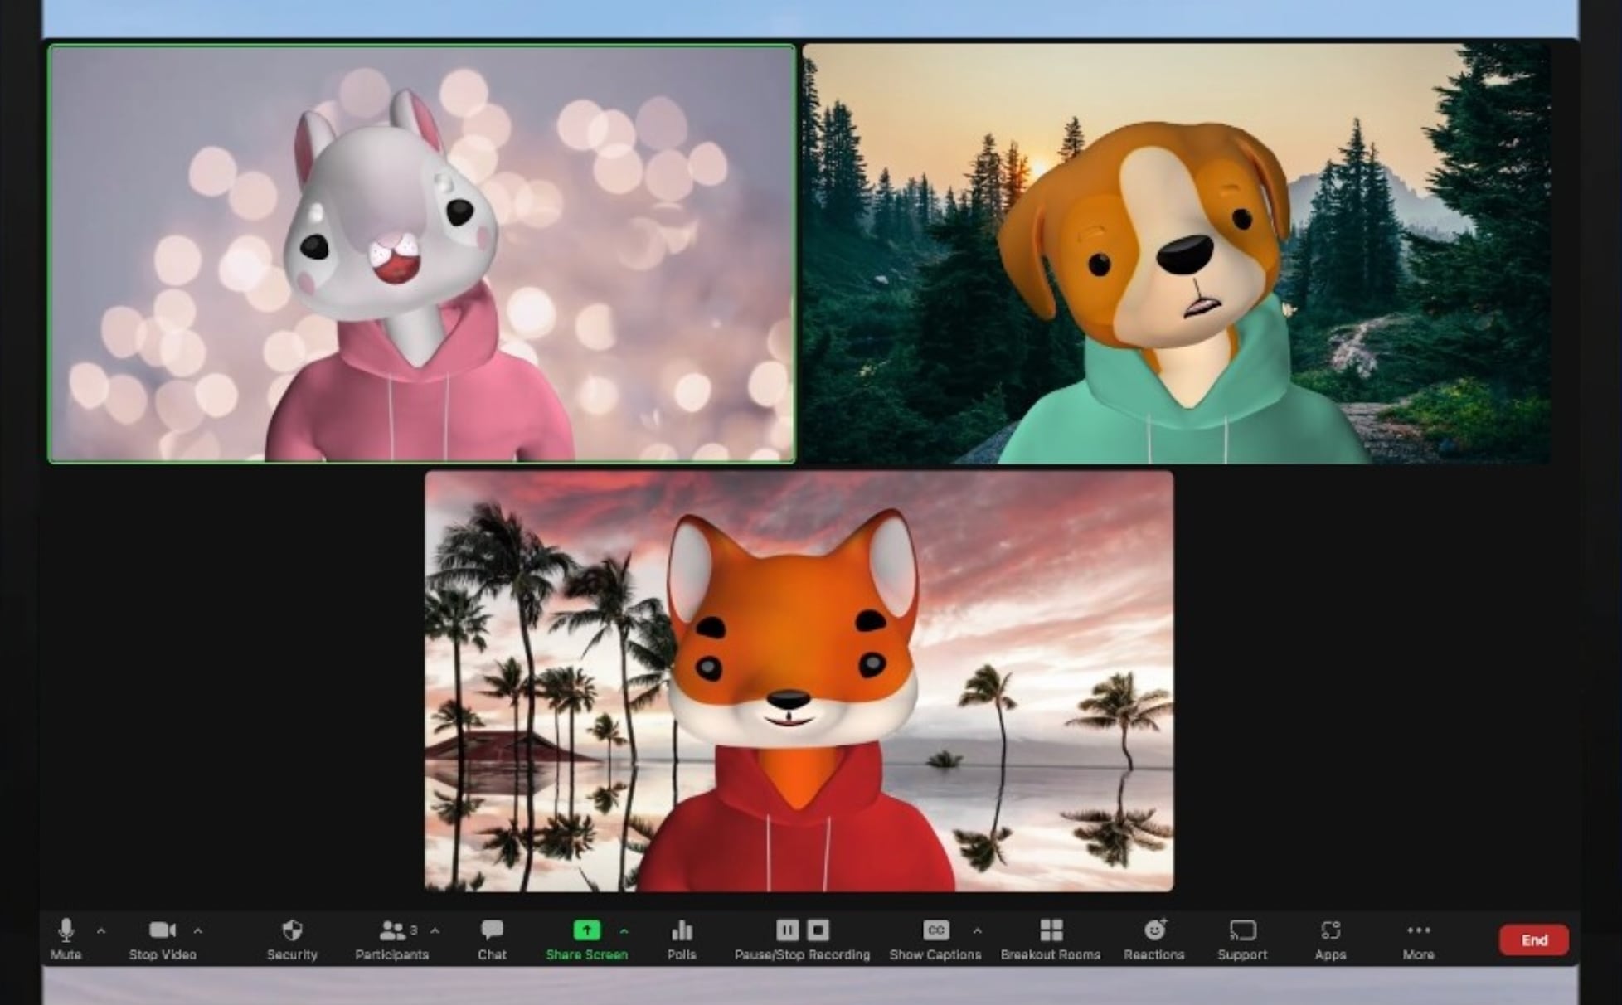Expand video options arrow beside Stop Video
The image size is (1622, 1005).
(x=198, y=931)
